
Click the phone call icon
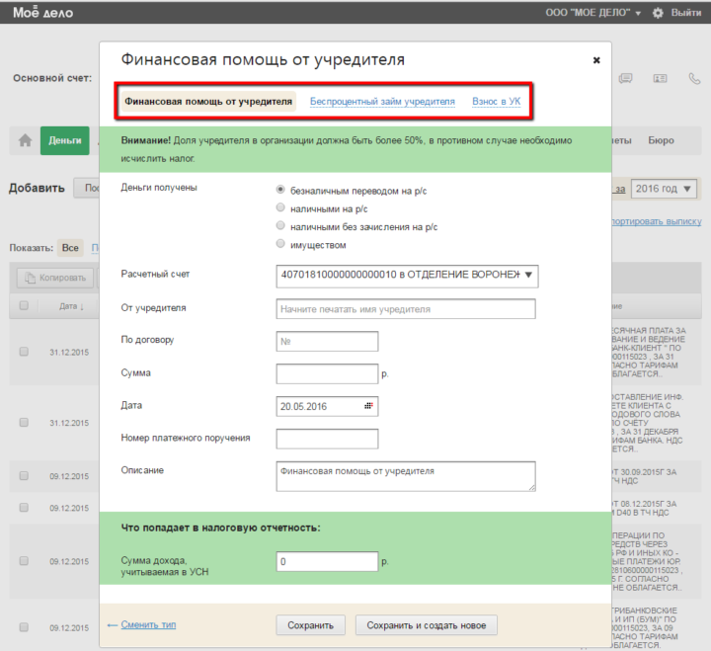[x=694, y=78]
